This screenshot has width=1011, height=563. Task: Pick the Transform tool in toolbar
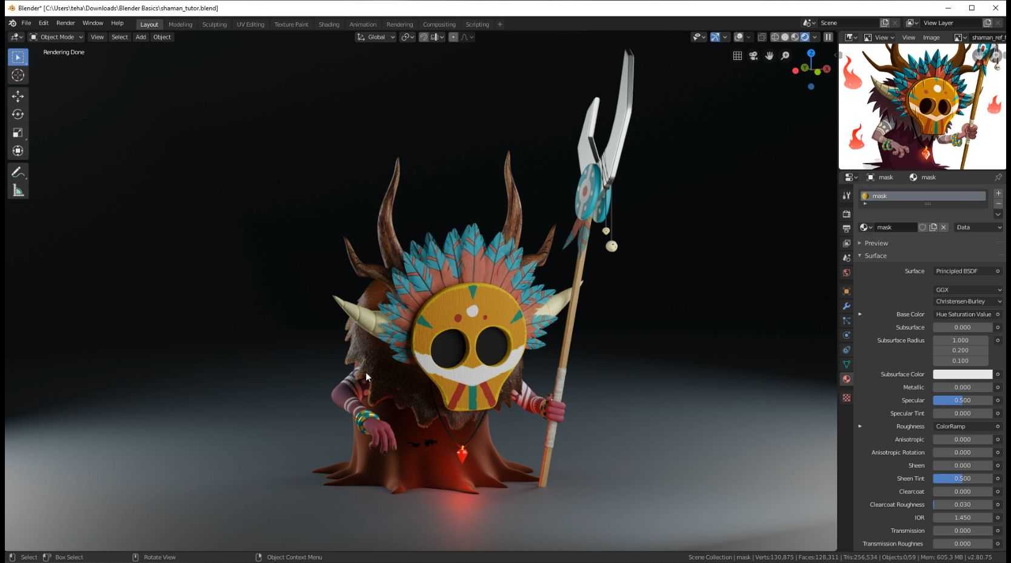(18, 150)
